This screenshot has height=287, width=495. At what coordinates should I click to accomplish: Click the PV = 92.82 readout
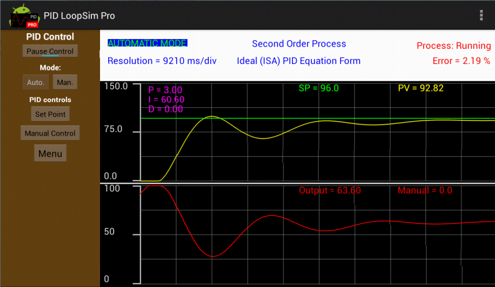(421, 88)
